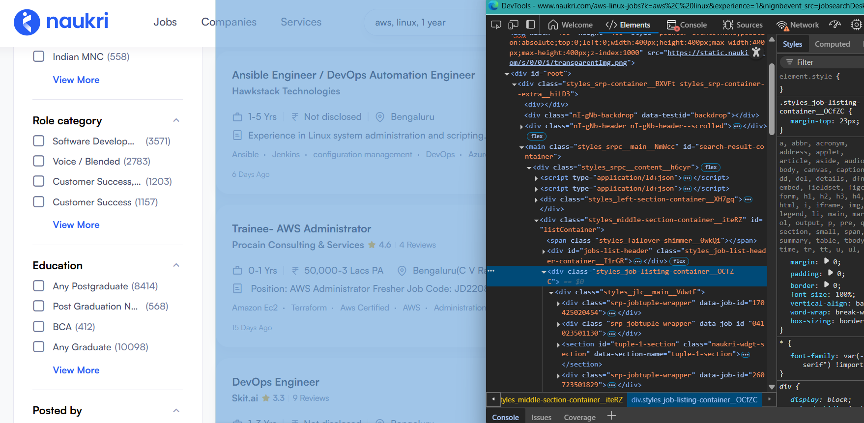Activate the inspect element picker tool

[x=496, y=25]
